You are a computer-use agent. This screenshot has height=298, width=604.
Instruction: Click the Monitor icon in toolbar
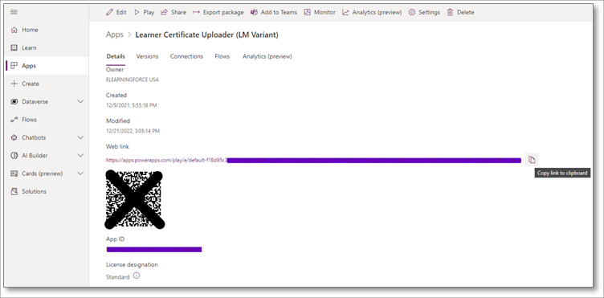pyautogui.click(x=307, y=12)
